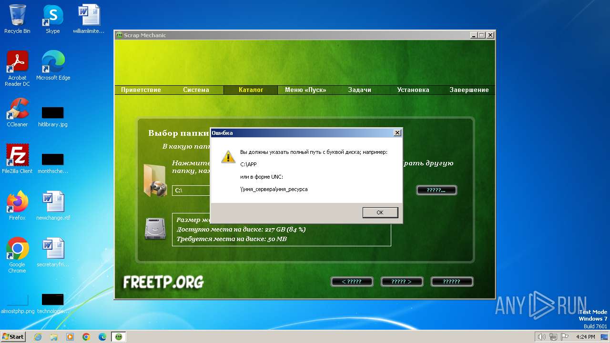
Task: Switch to Scrap Mechanic installer taskbar item
Action: point(118,336)
